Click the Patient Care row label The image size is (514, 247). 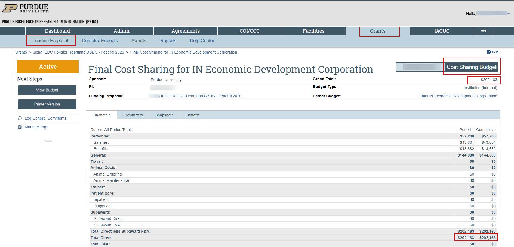pos(102,193)
